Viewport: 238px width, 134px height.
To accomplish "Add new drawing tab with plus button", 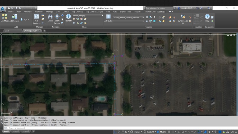I will point(44,31).
